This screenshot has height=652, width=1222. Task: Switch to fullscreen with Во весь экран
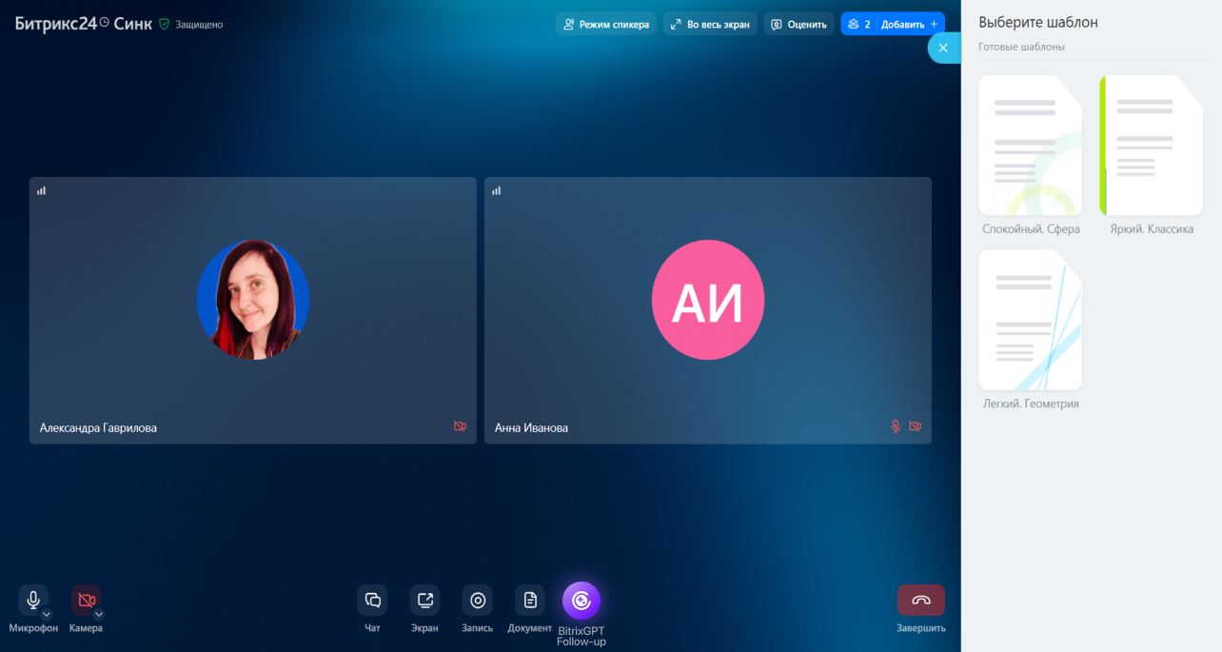pos(710,24)
